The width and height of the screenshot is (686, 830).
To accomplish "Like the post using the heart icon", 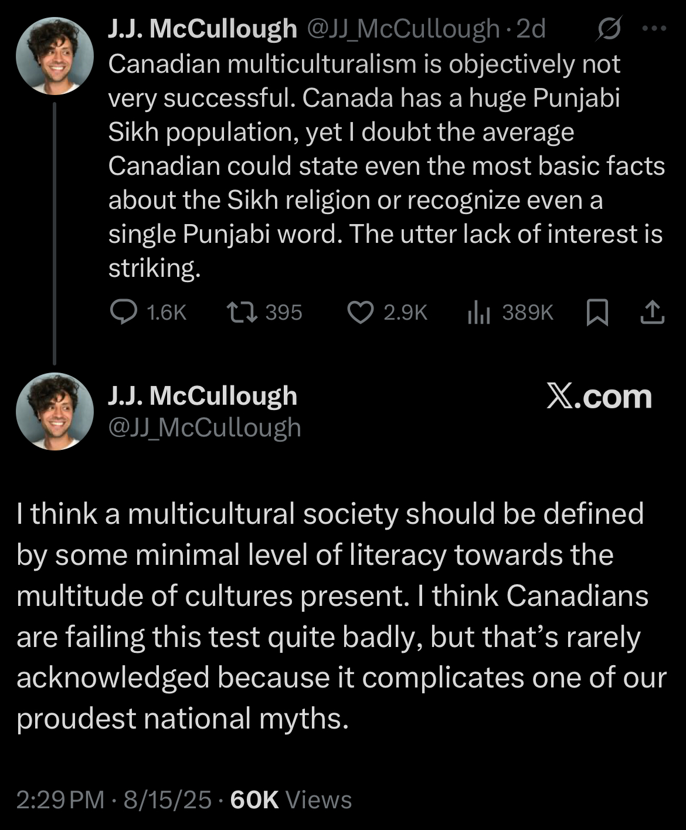I will tap(360, 313).
